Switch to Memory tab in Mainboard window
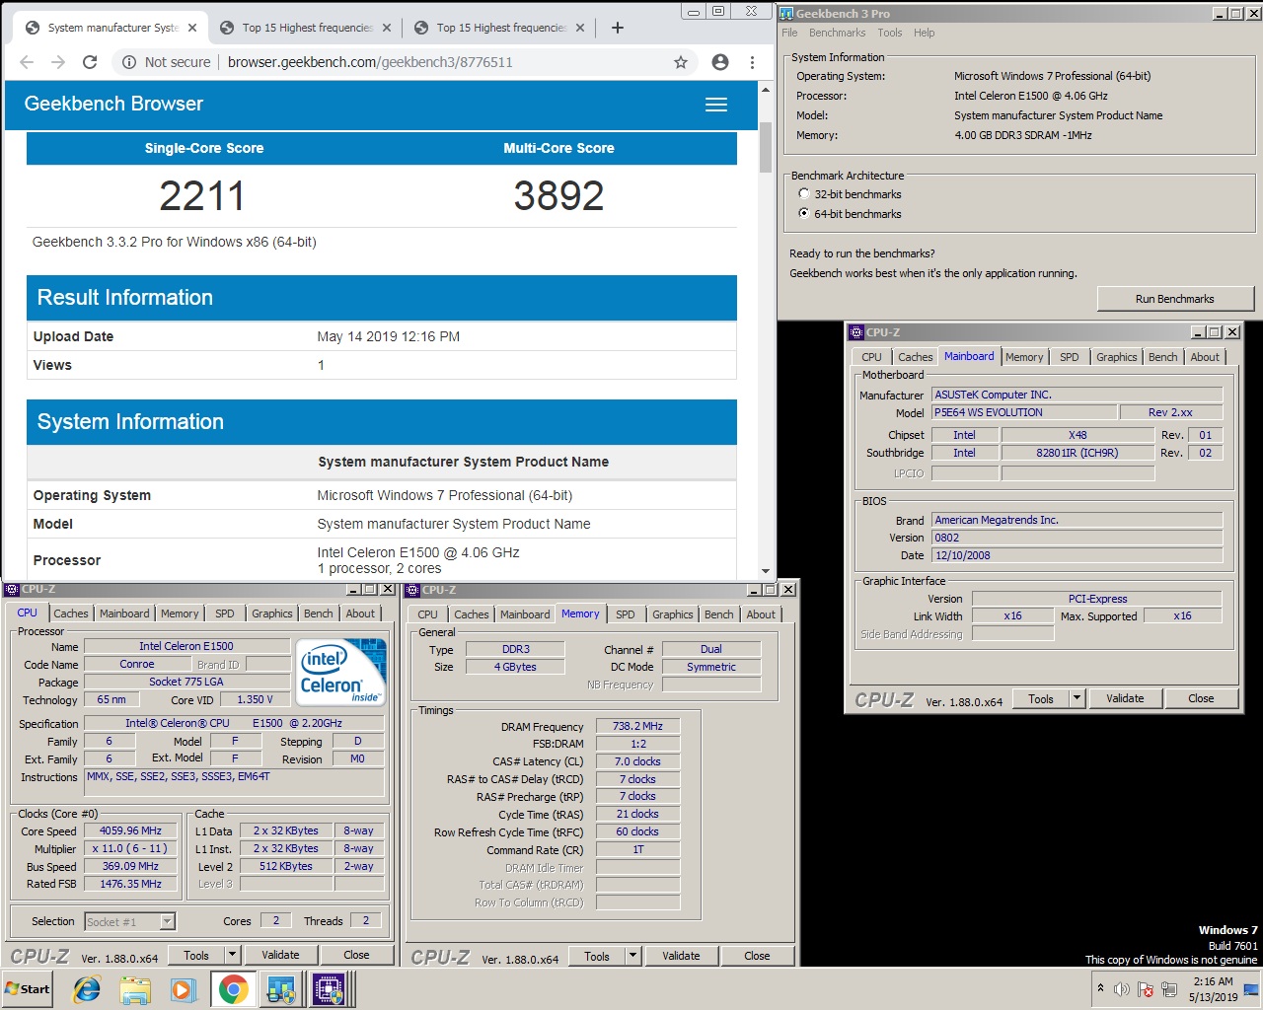1263x1010 pixels. [x=1024, y=357]
